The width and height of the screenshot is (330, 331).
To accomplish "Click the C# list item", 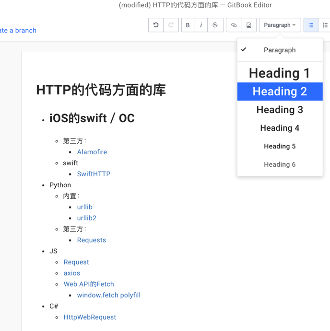I will [x=54, y=306].
